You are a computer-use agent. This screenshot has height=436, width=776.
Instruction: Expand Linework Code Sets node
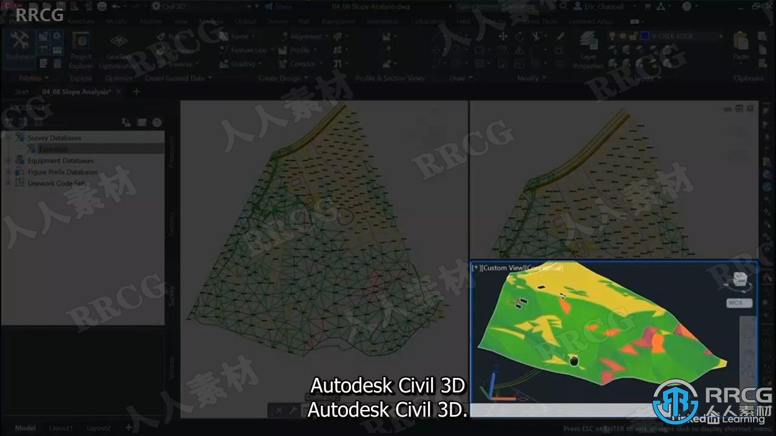[8, 183]
